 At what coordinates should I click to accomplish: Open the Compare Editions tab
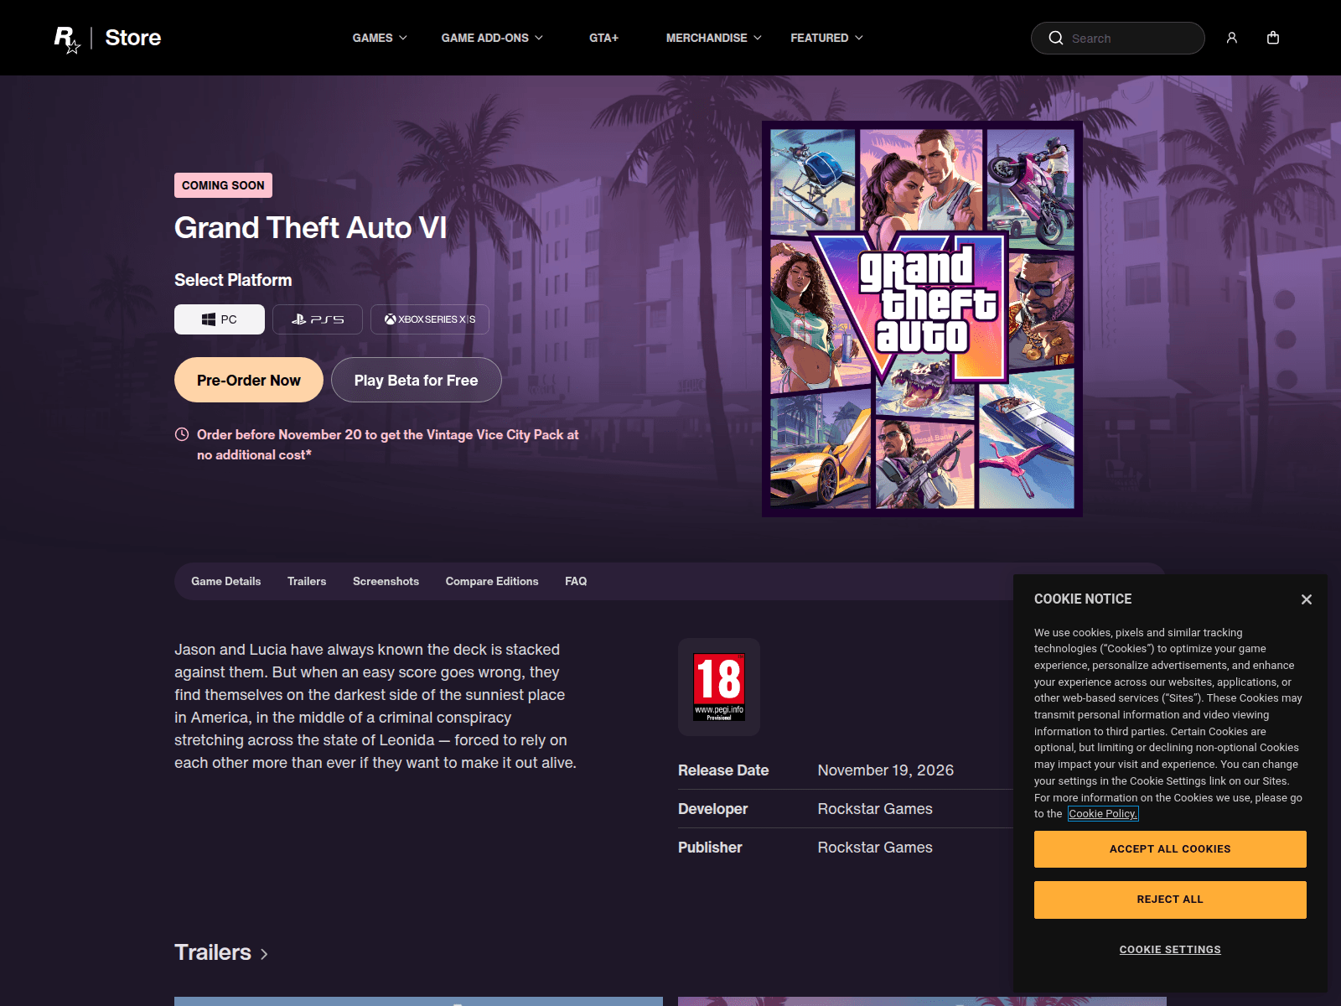coord(492,581)
